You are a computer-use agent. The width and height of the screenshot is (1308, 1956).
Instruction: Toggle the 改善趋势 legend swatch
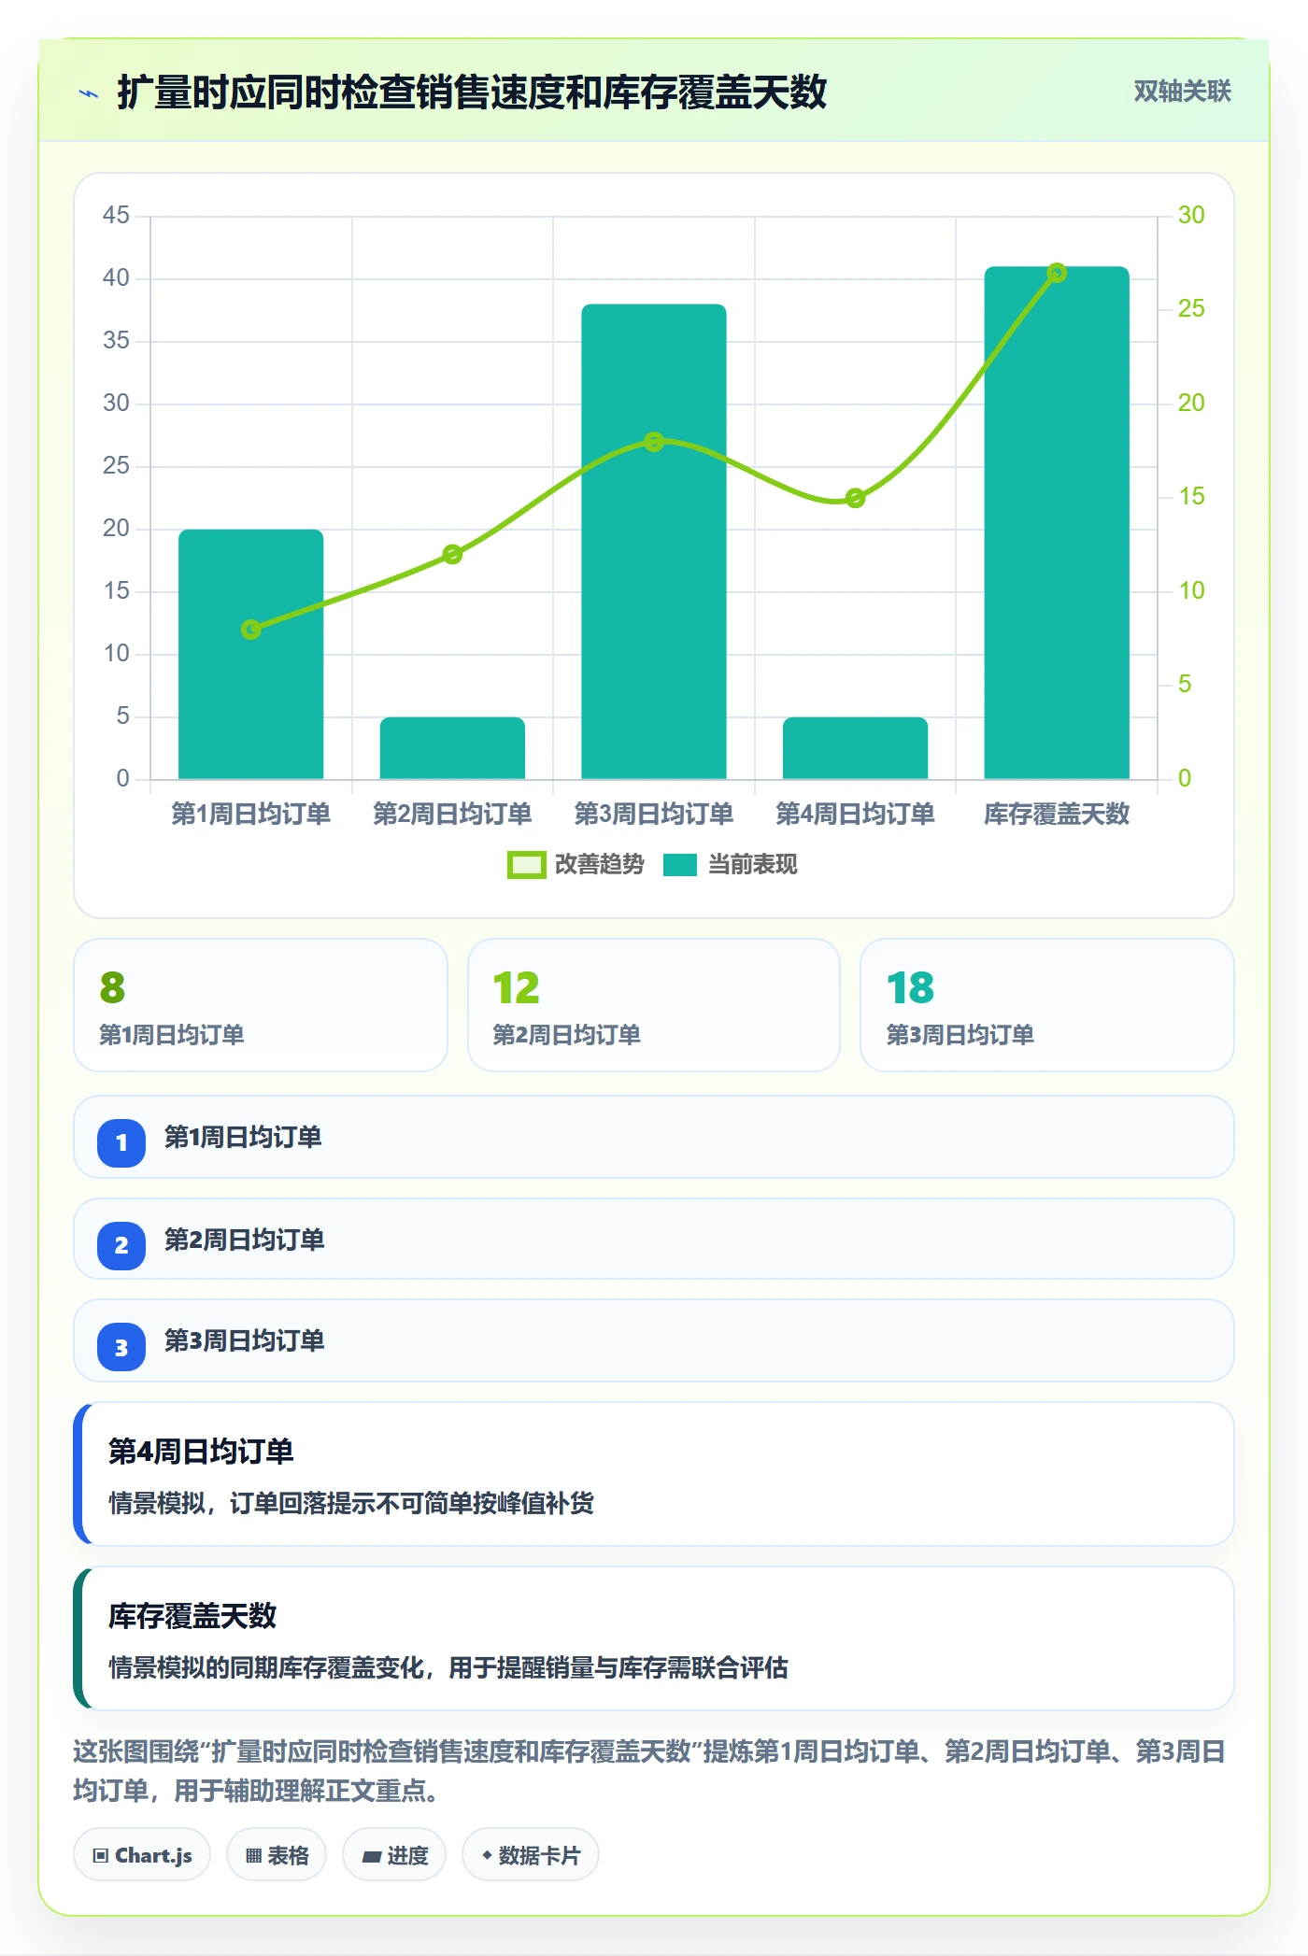pyautogui.click(x=527, y=865)
